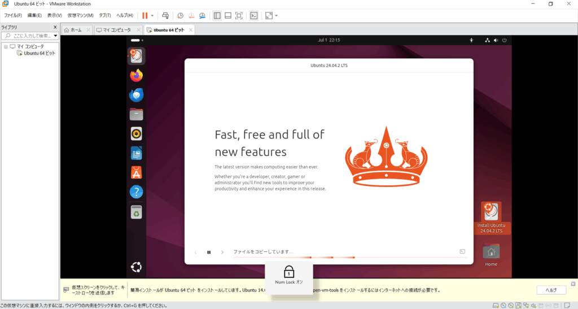
Task: Expand the library search filter dropdown
Action: (55, 36)
